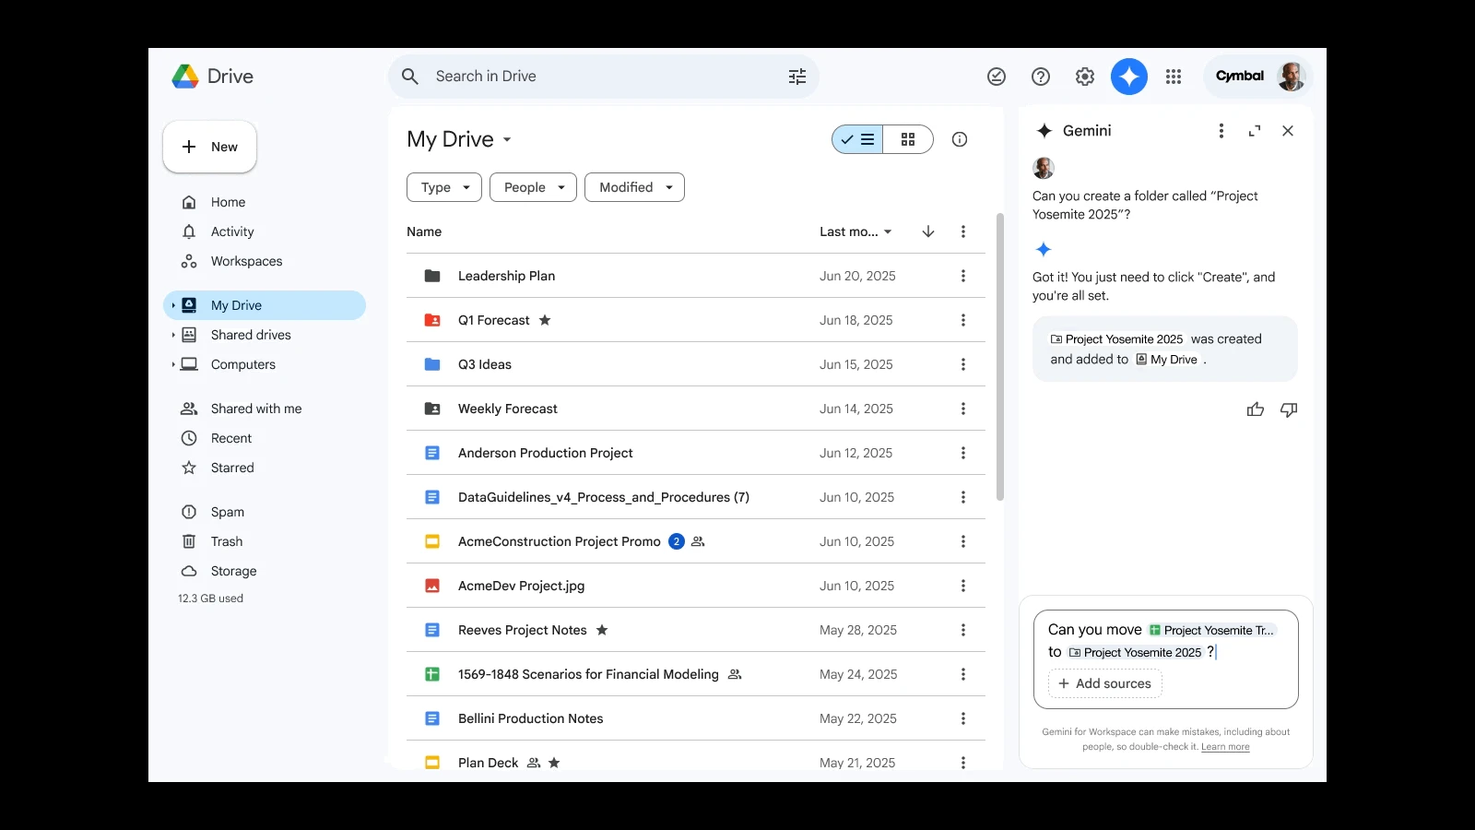Viewport: 1475px width, 830px height.
Task: Open the Cymbal account profile button
Action: [x=1257, y=77]
